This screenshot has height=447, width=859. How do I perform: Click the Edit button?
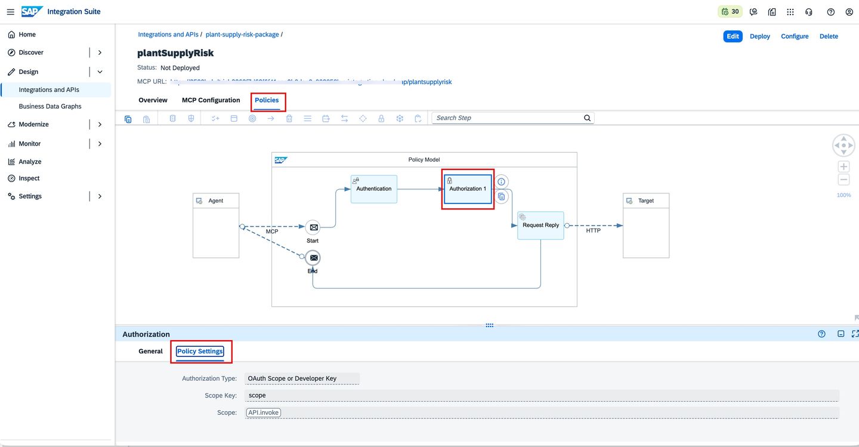(x=733, y=36)
